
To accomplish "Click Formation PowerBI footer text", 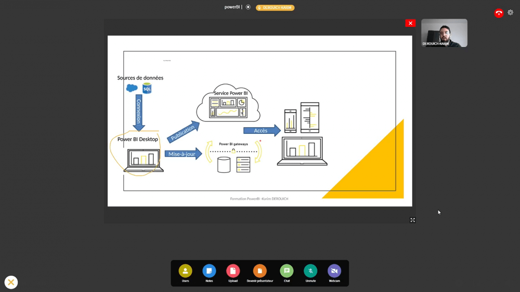I will (x=259, y=199).
